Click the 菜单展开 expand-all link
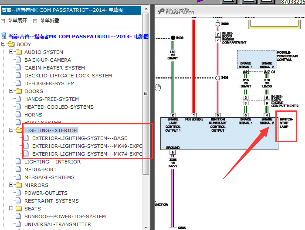This screenshot has width=305, height=230. pyautogui.click(x=17, y=20)
